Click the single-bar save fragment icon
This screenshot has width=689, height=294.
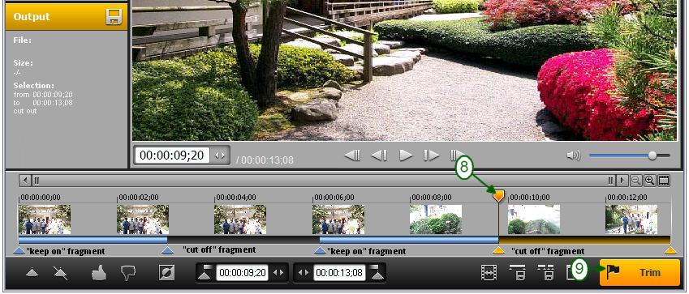pyautogui.click(x=517, y=272)
